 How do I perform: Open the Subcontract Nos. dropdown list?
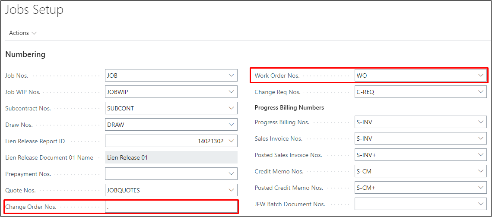[x=232, y=108]
